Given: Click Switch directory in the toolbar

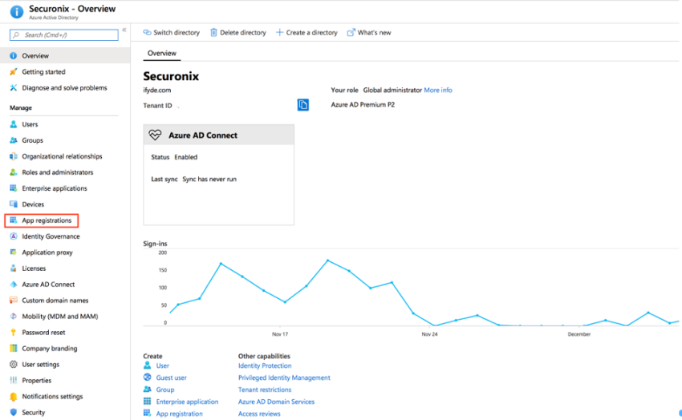Looking at the screenshot, I should coord(171,33).
